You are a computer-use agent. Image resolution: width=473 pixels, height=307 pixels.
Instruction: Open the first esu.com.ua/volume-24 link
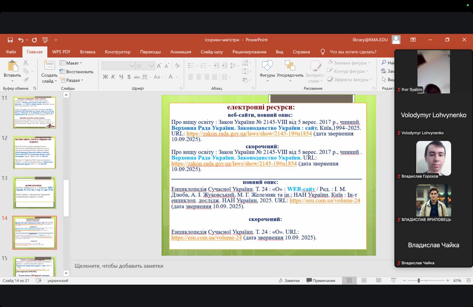coord(325,200)
